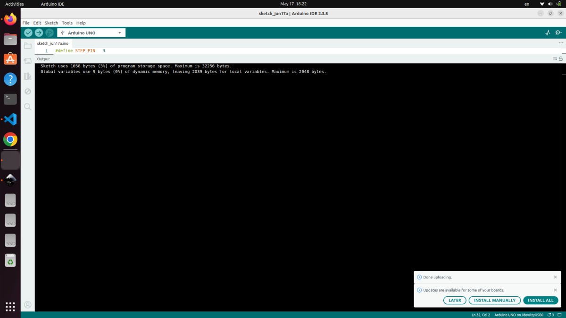Open Firefox from the dock
Image resolution: width=566 pixels, height=318 pixels.
[10, 19]
